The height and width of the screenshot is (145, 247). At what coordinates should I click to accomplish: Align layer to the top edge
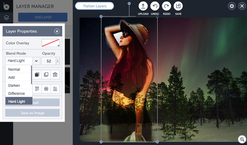37,89
